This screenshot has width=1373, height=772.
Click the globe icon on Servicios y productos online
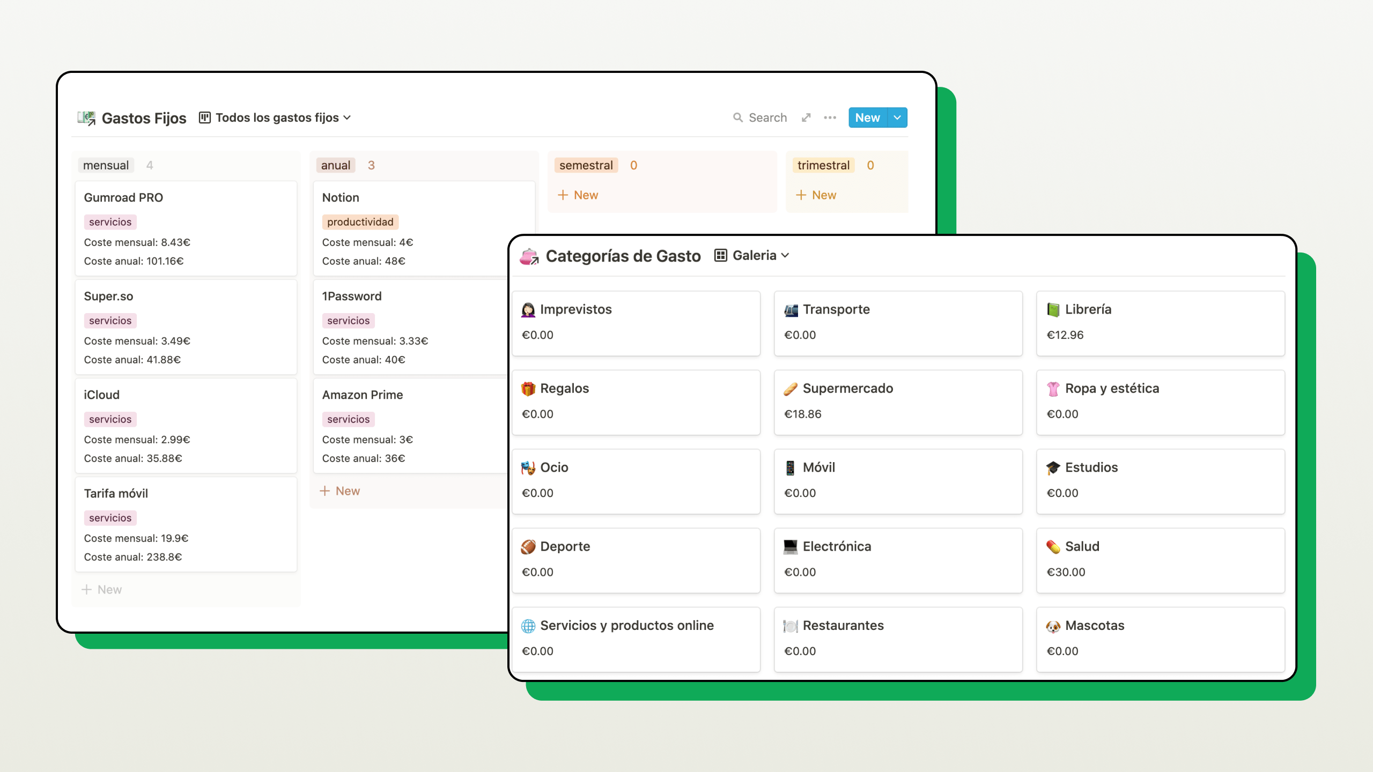(528, 626)
